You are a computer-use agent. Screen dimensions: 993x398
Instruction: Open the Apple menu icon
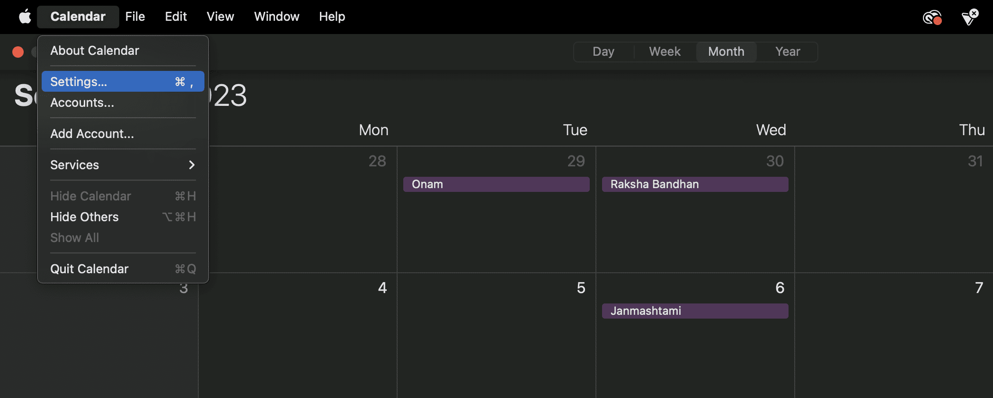(x=25, y=17)
